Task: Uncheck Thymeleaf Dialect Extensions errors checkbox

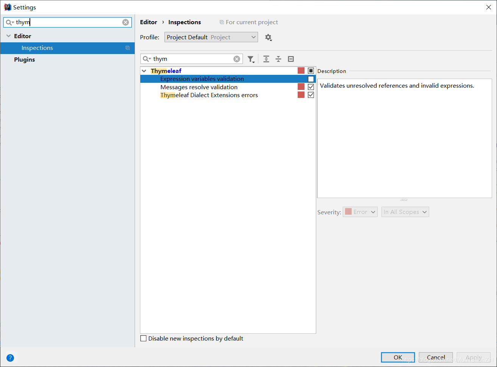Action: pyautogui.click(x=311, y=95)
